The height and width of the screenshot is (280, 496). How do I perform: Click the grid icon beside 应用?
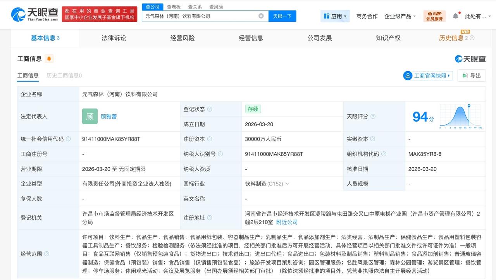click(x=327, y=16)
